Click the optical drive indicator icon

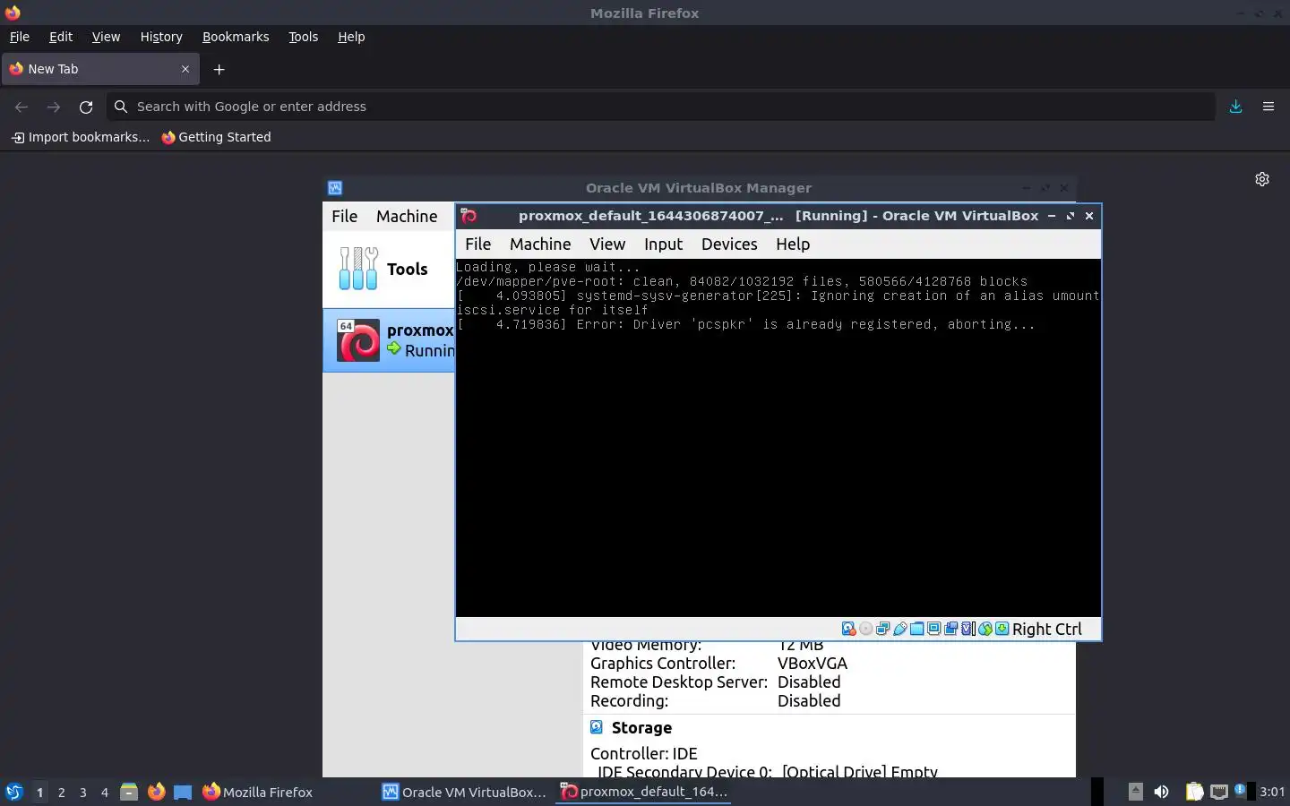pyautogui.click(x=865, y=629)
